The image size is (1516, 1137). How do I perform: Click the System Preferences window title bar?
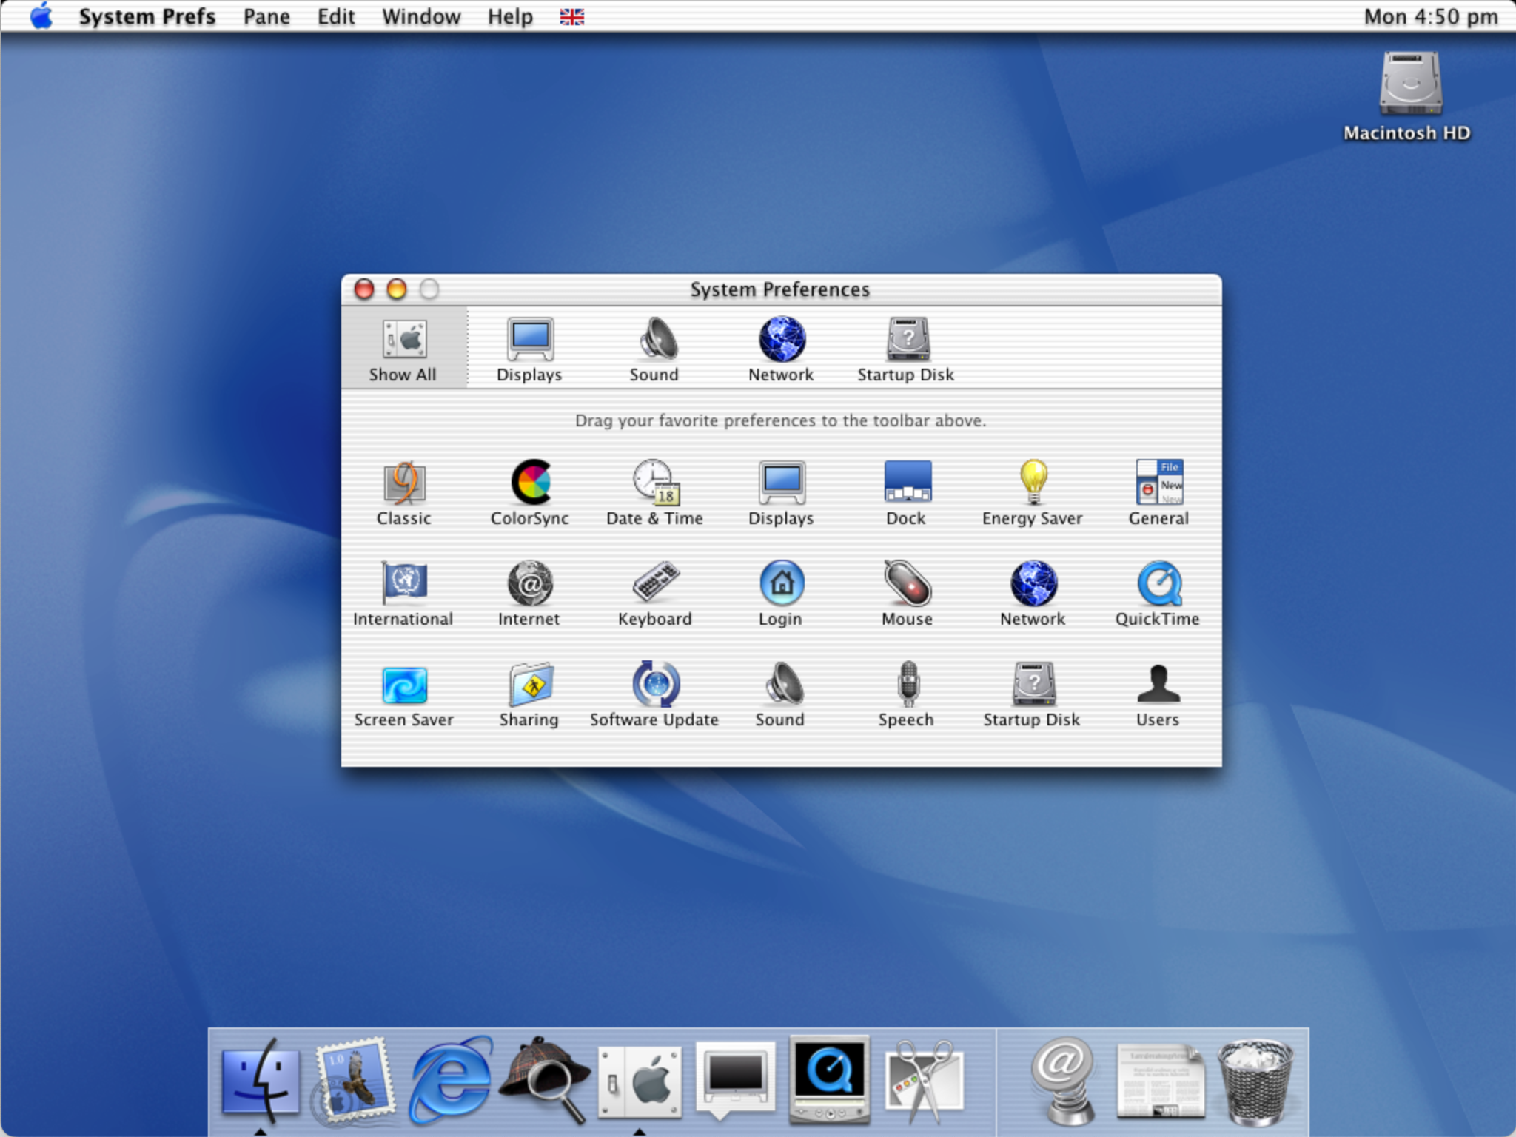pyautogui.click(x=781, y=289)
